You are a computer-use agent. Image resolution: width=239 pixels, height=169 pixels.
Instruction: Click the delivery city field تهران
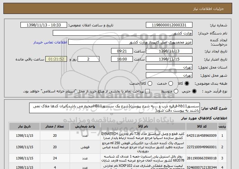[x=169, y=75]
